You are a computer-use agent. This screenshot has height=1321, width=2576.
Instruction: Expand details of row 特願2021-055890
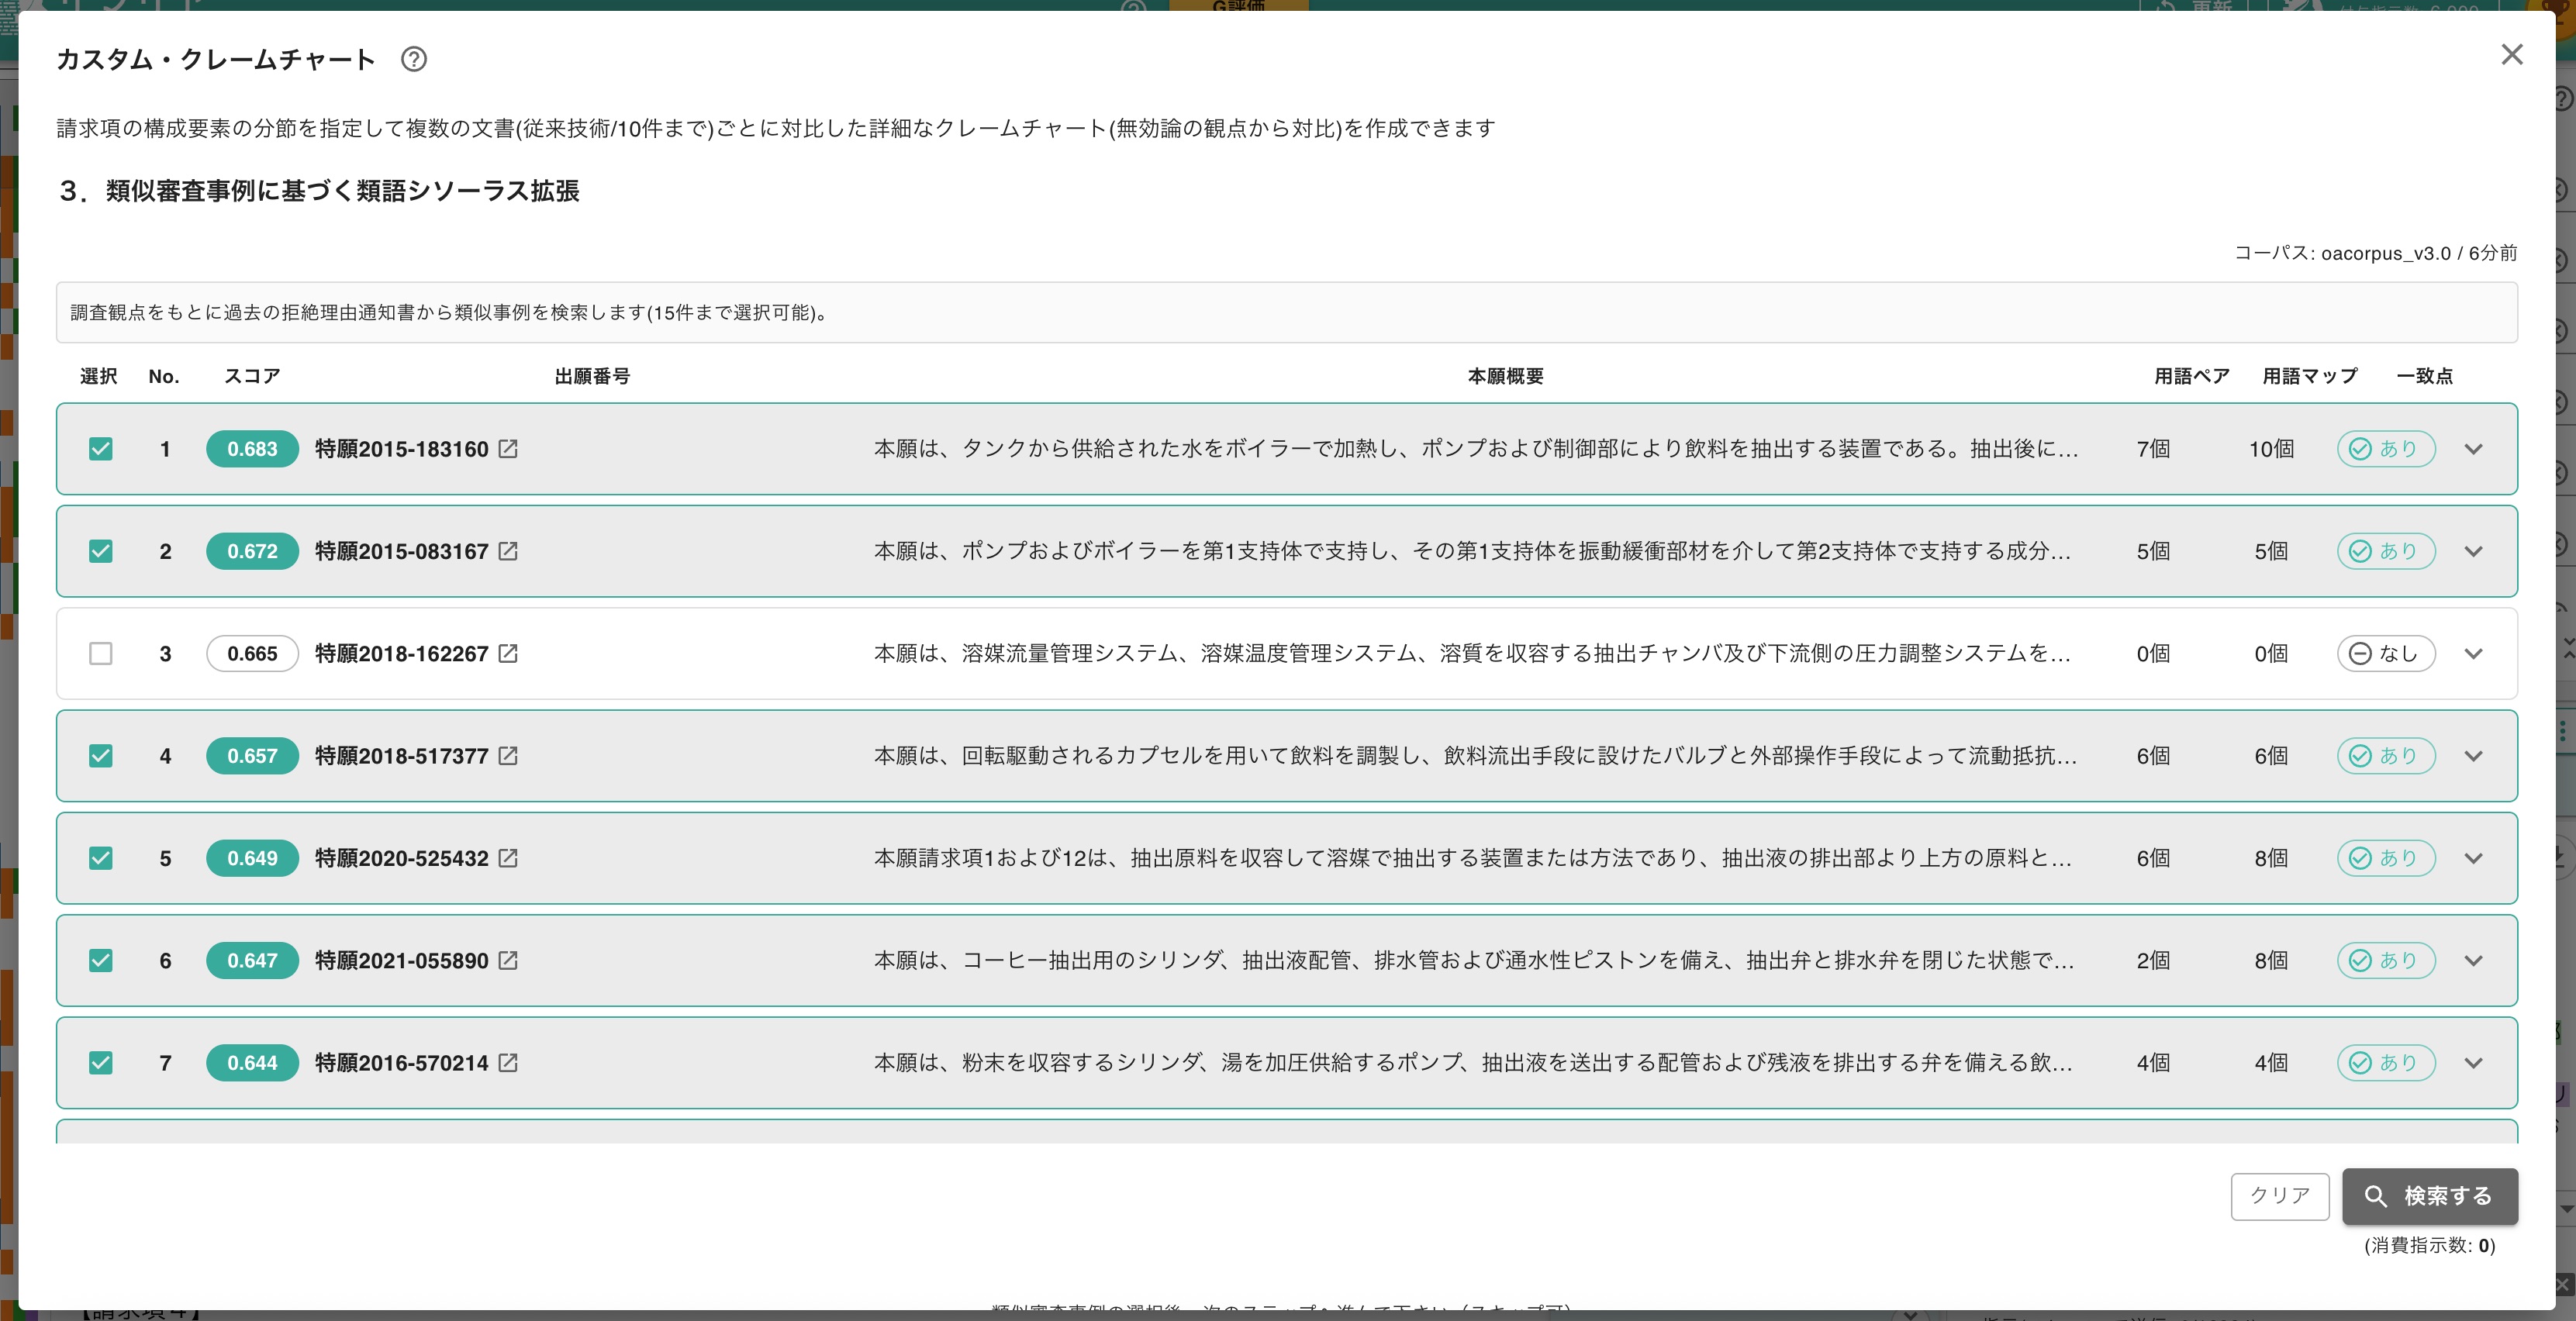tap(2473, 961)
